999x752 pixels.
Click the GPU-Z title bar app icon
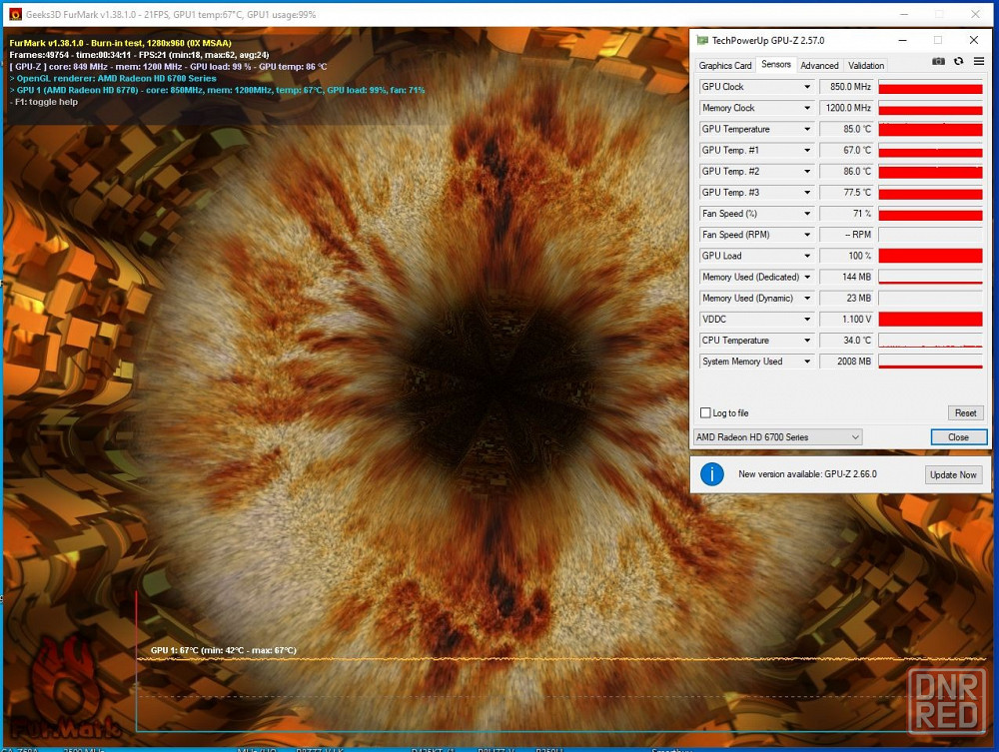702,40
